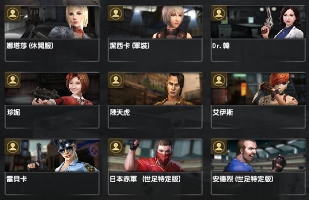
Task: Click profile icon on 安德烈 card
Action: click(219, 147)
